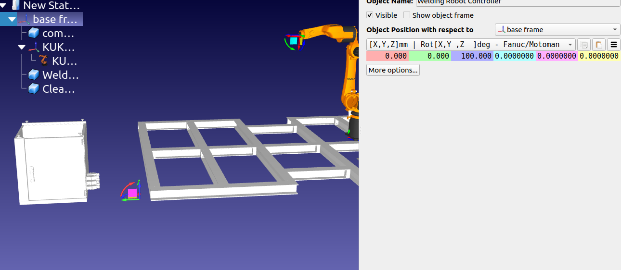Click the frame icon beside 'KUK...'

(x=34, y=47)
